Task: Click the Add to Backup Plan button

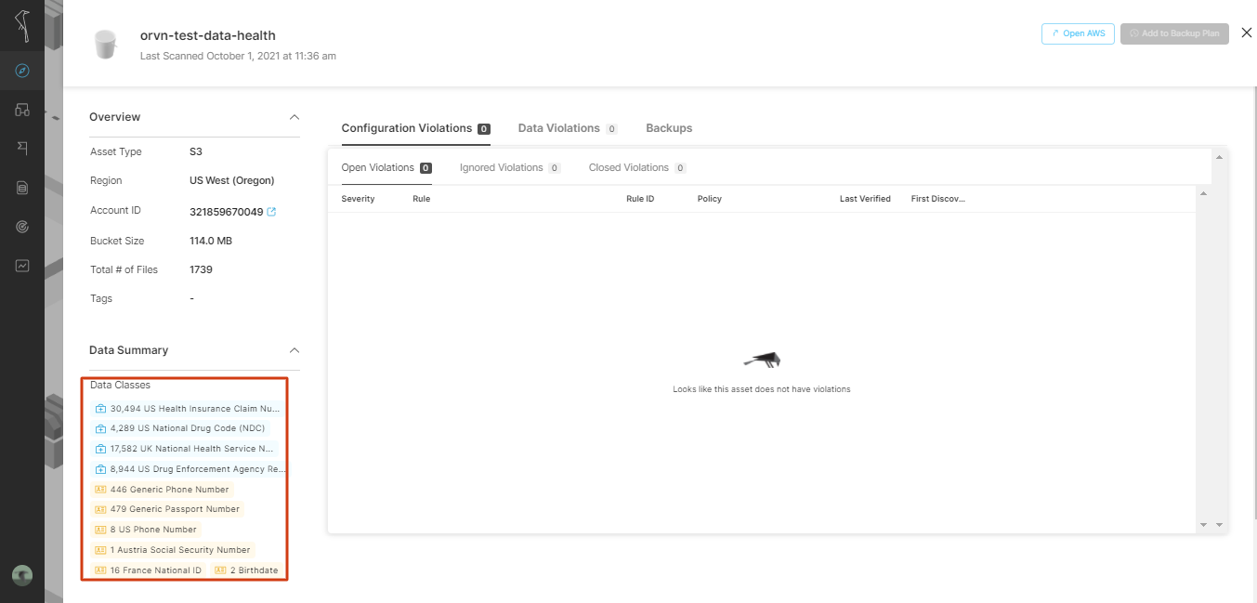Action: (1174, 33)
